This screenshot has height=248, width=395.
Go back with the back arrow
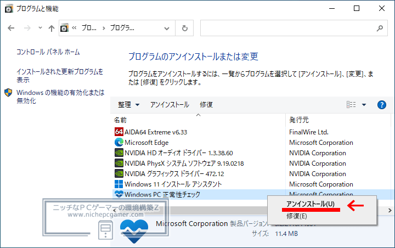click(x=11, y=28)
